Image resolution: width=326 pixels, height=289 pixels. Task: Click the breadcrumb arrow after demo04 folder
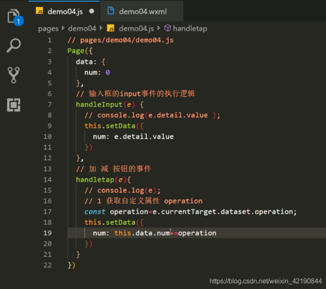(x=101, y=28)
